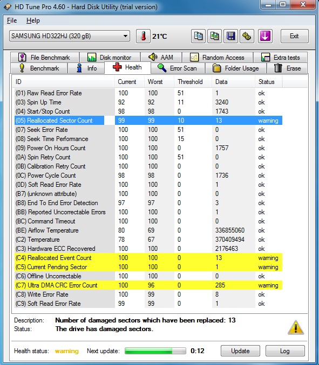Click the orange warning health status text
This screenshot has width=319, height=365.
point(67,351)
